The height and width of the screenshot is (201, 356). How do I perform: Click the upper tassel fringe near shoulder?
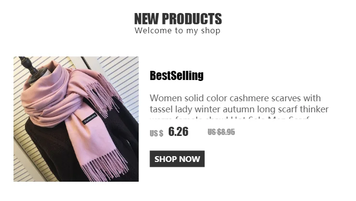click(102, 95)
